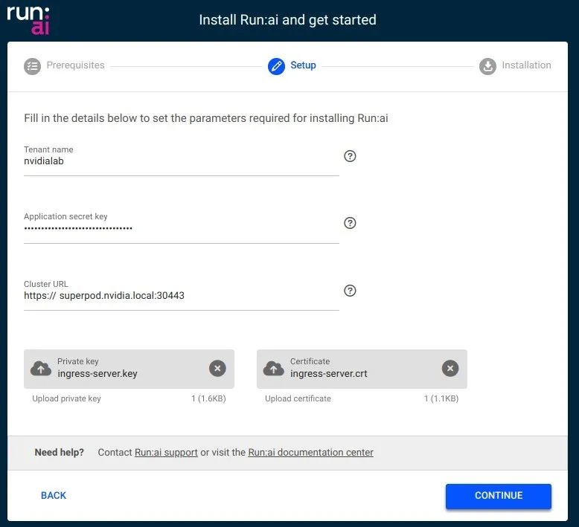
Task: Show help for Application secret key
Action: click(350, 223)
